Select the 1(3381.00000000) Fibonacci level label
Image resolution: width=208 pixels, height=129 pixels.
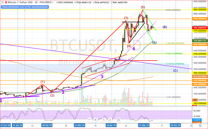coord(173,97)
